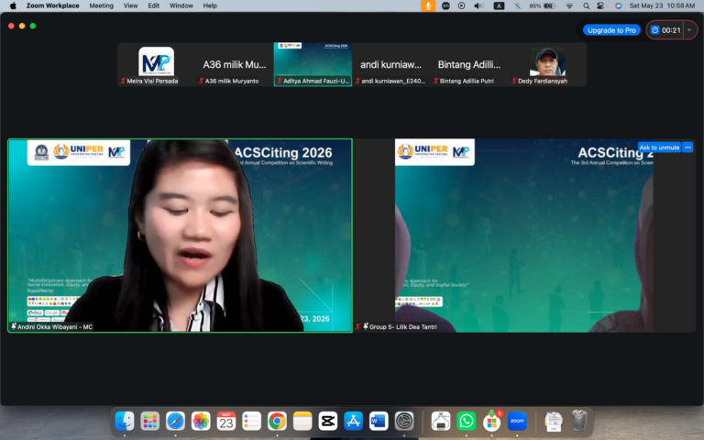The image size is (704, 440).
Task: Open Reminders from the dock
Action: pyautogui.click(x=251, y=421)
